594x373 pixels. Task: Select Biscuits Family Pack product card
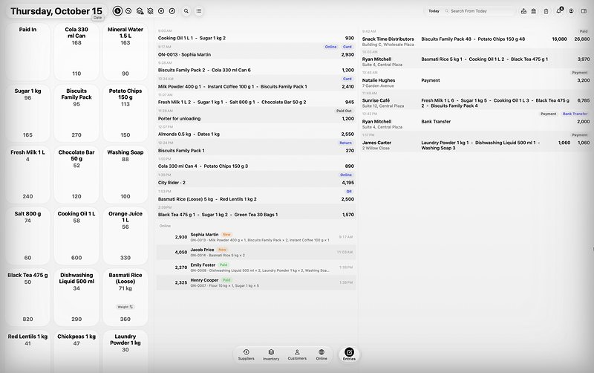[76, 113]
